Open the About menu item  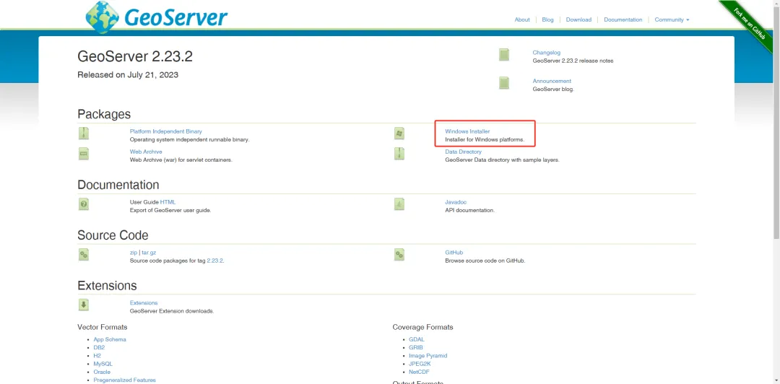click(522, 19)
